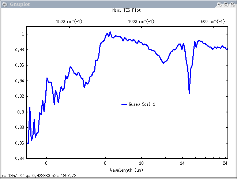Image resolution: width=237 pixels, height=179 pixels.
Task: Click the deep absorption dip bottom near 15 um
Action: [189, 93]
